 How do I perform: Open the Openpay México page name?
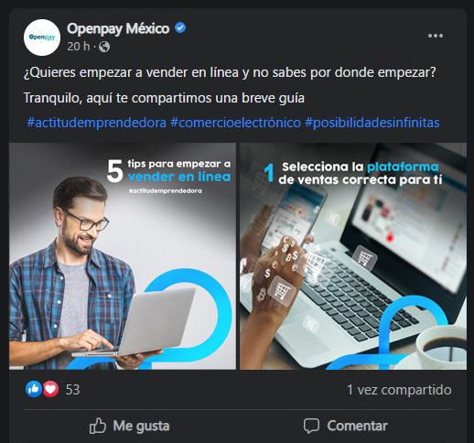(118, 28)
